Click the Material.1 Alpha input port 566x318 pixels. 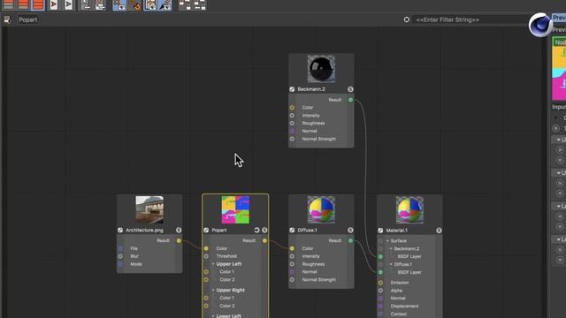(x=380, y=291)
